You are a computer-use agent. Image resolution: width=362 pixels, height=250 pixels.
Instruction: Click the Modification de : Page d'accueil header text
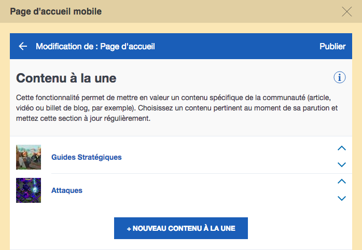click(95, 46)
